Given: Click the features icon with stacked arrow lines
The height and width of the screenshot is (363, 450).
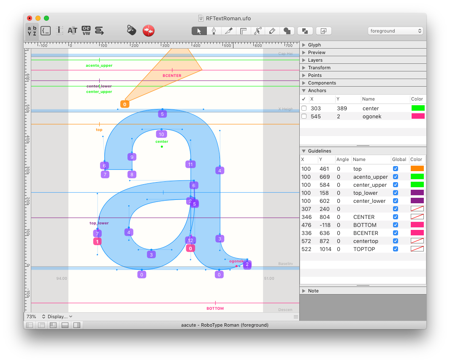Looking at the screenshot, I should tap(99, 30).
